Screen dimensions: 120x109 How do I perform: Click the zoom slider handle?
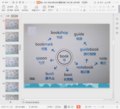(x=103, y=107)
